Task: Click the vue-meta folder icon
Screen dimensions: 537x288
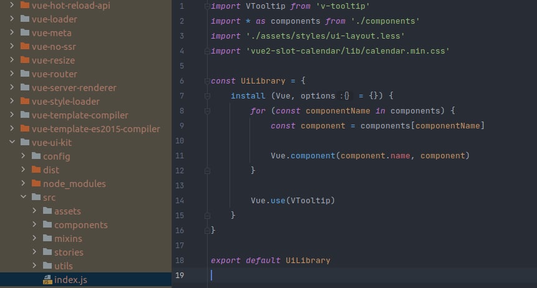Action: pos(25,32)
